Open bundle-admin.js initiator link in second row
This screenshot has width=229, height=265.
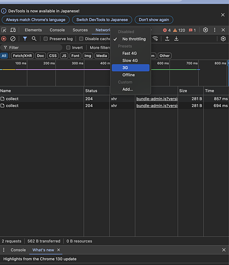[x=157, y=106]
